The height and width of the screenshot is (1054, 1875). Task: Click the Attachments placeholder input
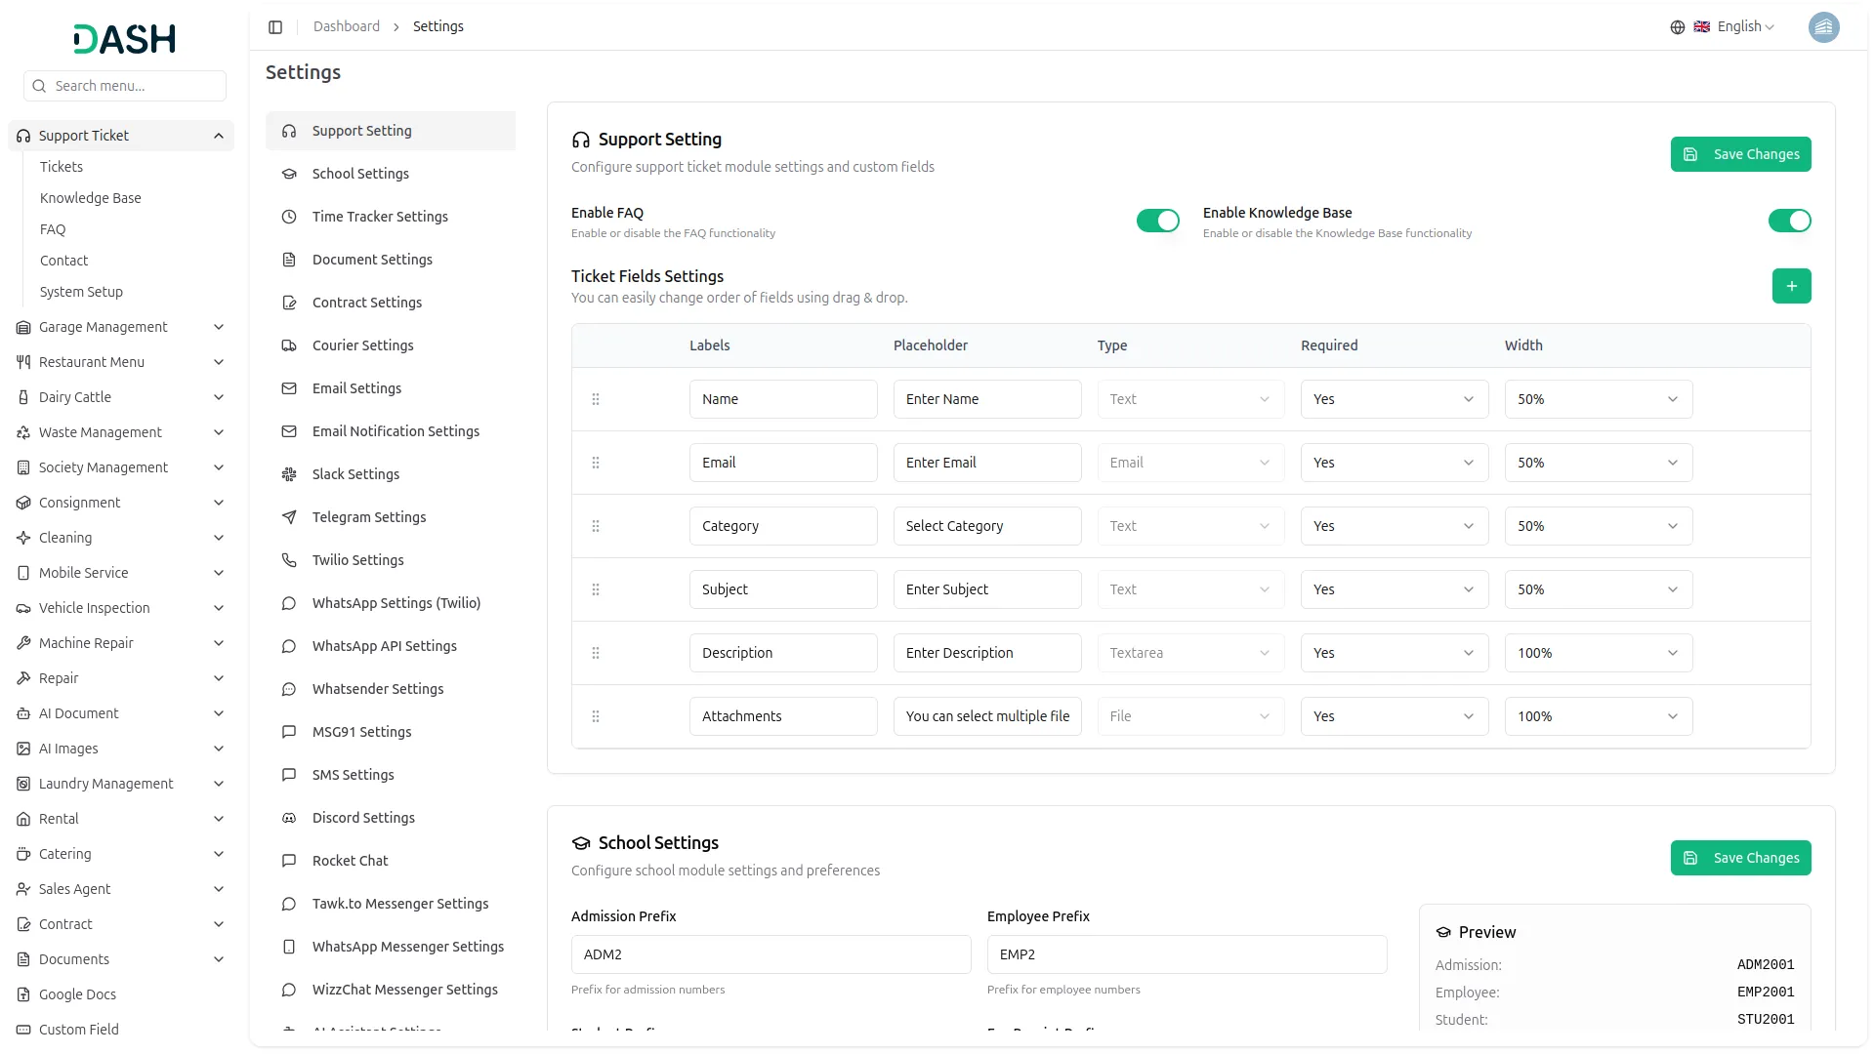click(987, 716)
